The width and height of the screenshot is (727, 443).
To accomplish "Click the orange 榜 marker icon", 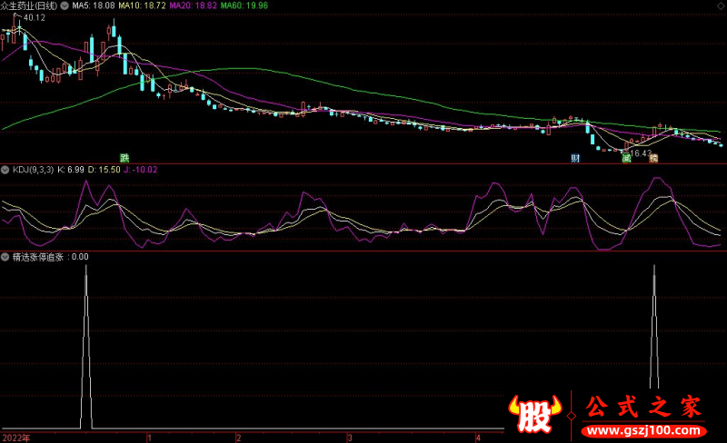I will [653, 158].
